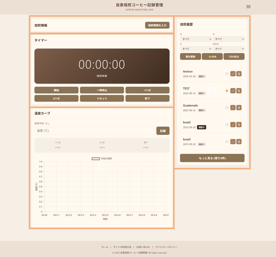276x257 pixels.
Task: Click the date 2025-09-23
Action: [189, 93]
